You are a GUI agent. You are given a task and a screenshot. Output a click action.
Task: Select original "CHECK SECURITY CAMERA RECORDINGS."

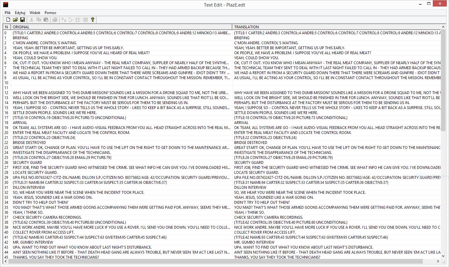click(x=47, y=217)
